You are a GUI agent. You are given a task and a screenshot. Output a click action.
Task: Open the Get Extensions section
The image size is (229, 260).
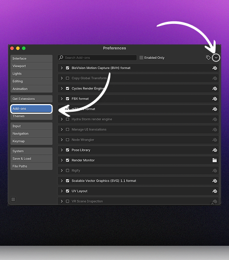32,99
